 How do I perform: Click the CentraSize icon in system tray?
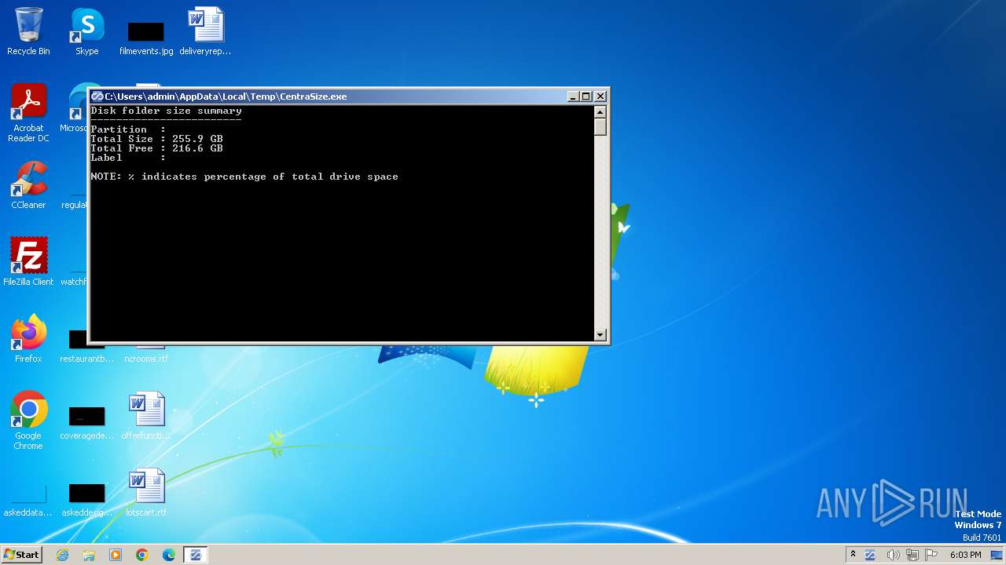pos(871,555)
